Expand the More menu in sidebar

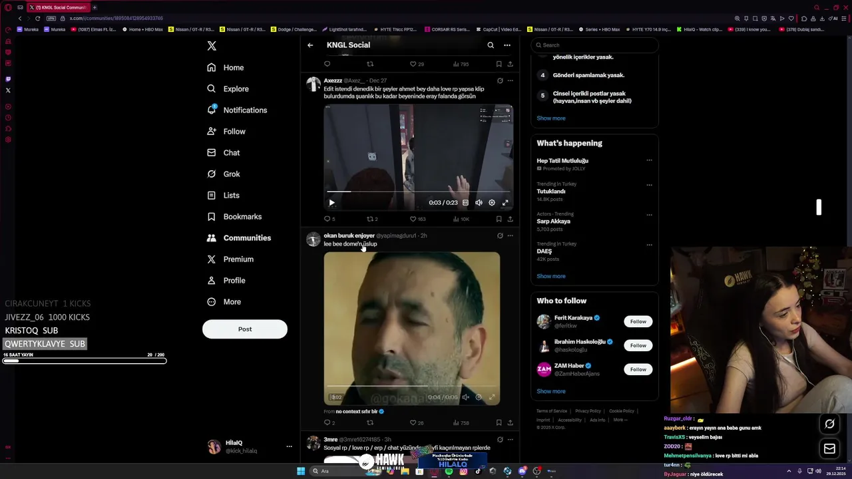(224, 301)
